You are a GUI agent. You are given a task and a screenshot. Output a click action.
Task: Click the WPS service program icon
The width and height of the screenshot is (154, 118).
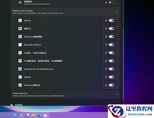point(20,61)
